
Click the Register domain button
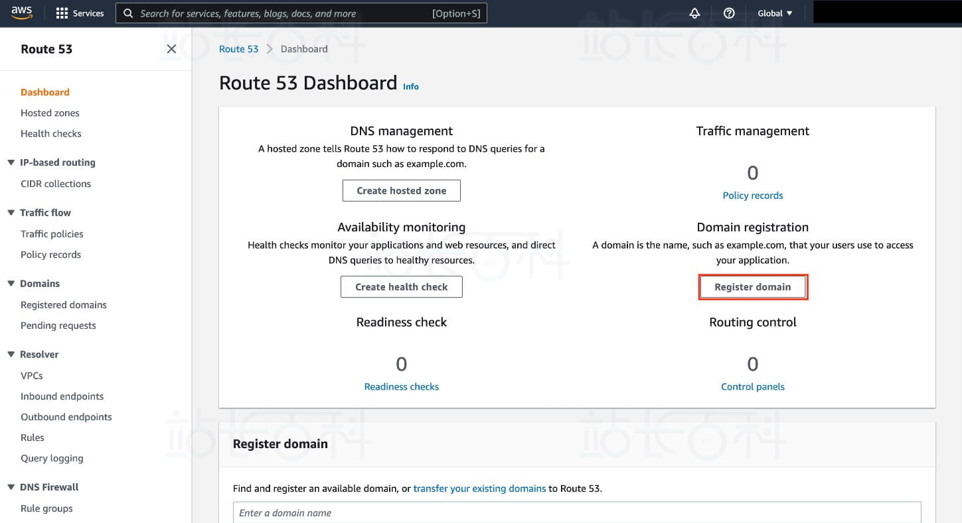tap(753, 287)
